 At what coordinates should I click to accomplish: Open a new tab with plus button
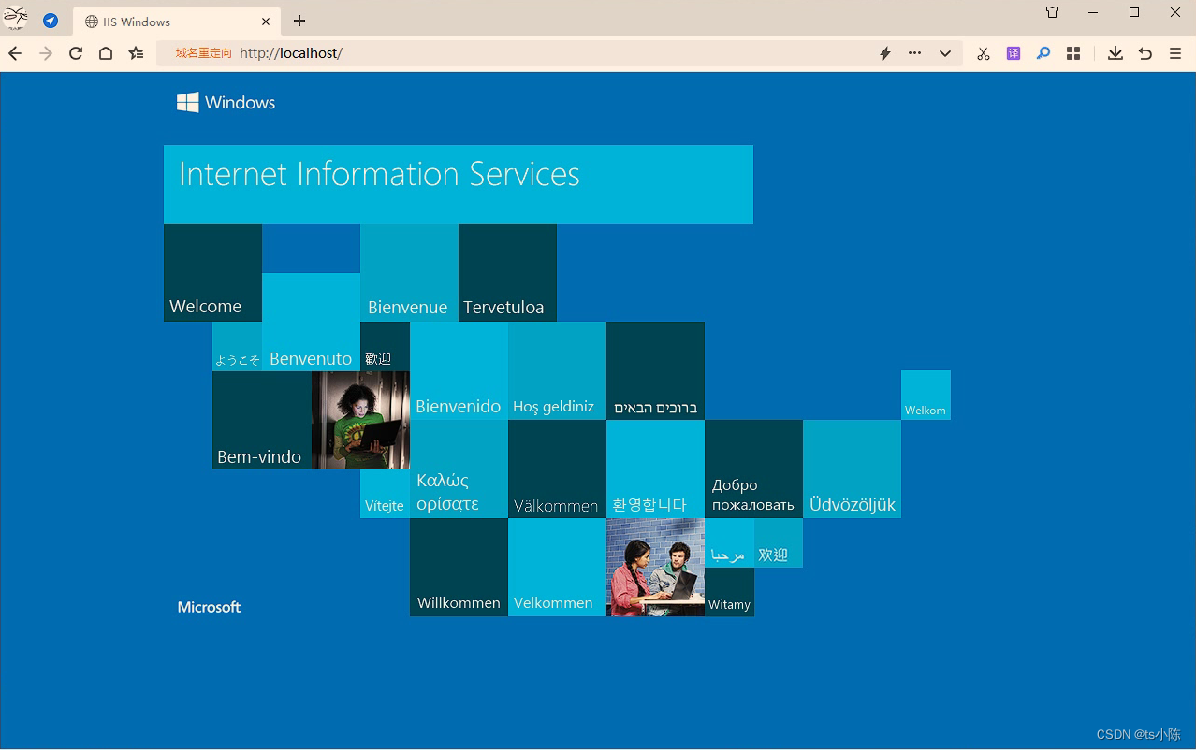pos(299,21)
